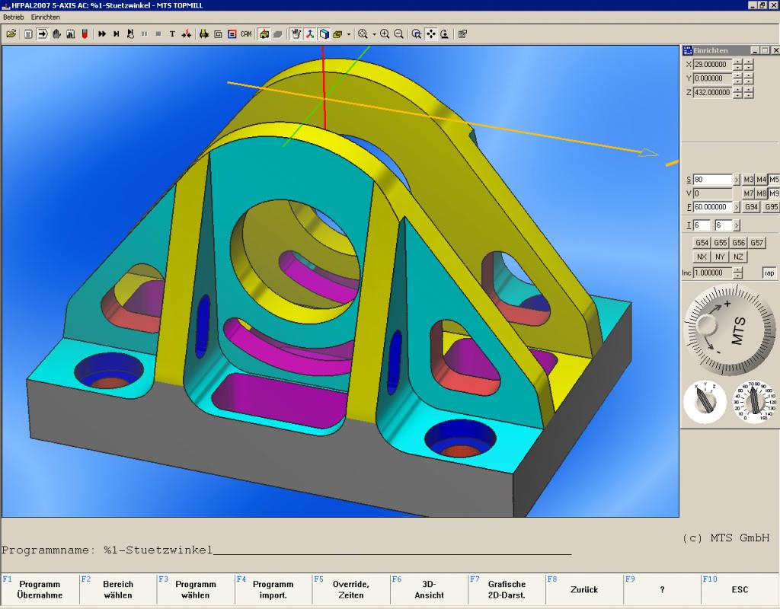
Task: Click the print toolbar icon
Action: pos(204,33)
